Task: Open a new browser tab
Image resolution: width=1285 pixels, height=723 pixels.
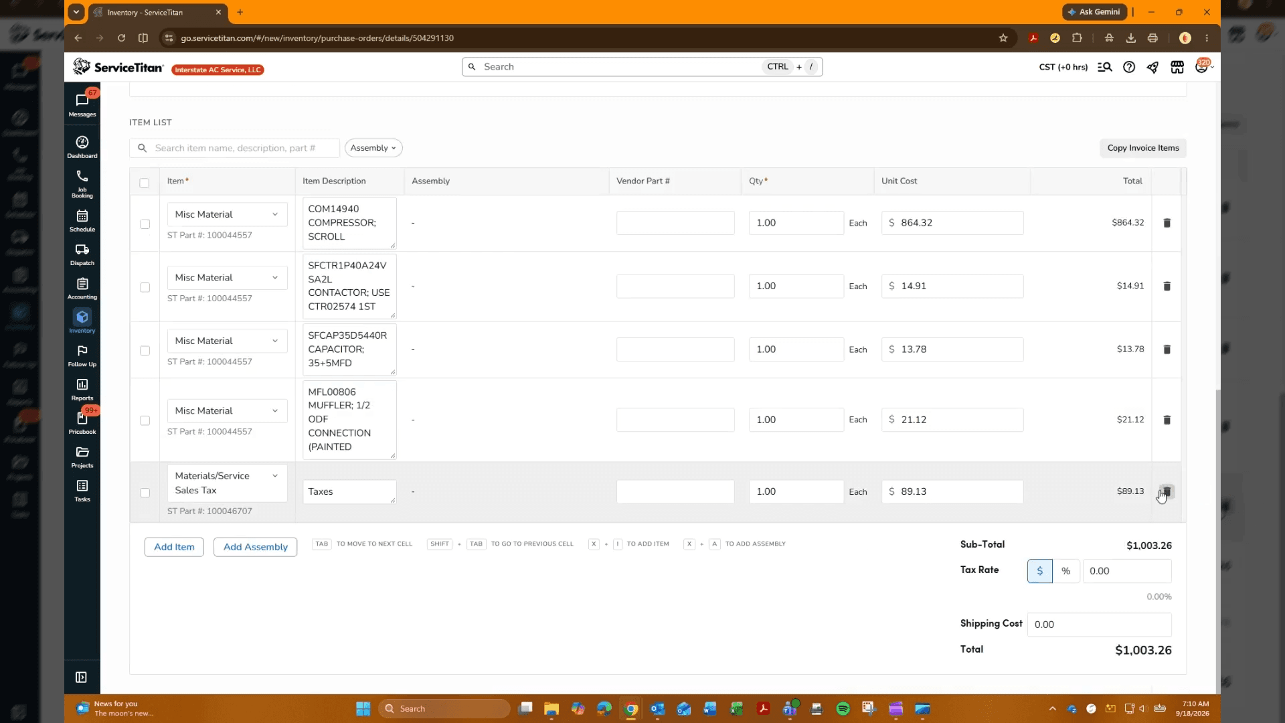Action: point(240,12)
